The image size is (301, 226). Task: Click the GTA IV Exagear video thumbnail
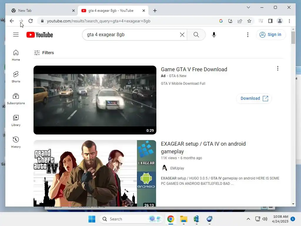pos(95,173)
